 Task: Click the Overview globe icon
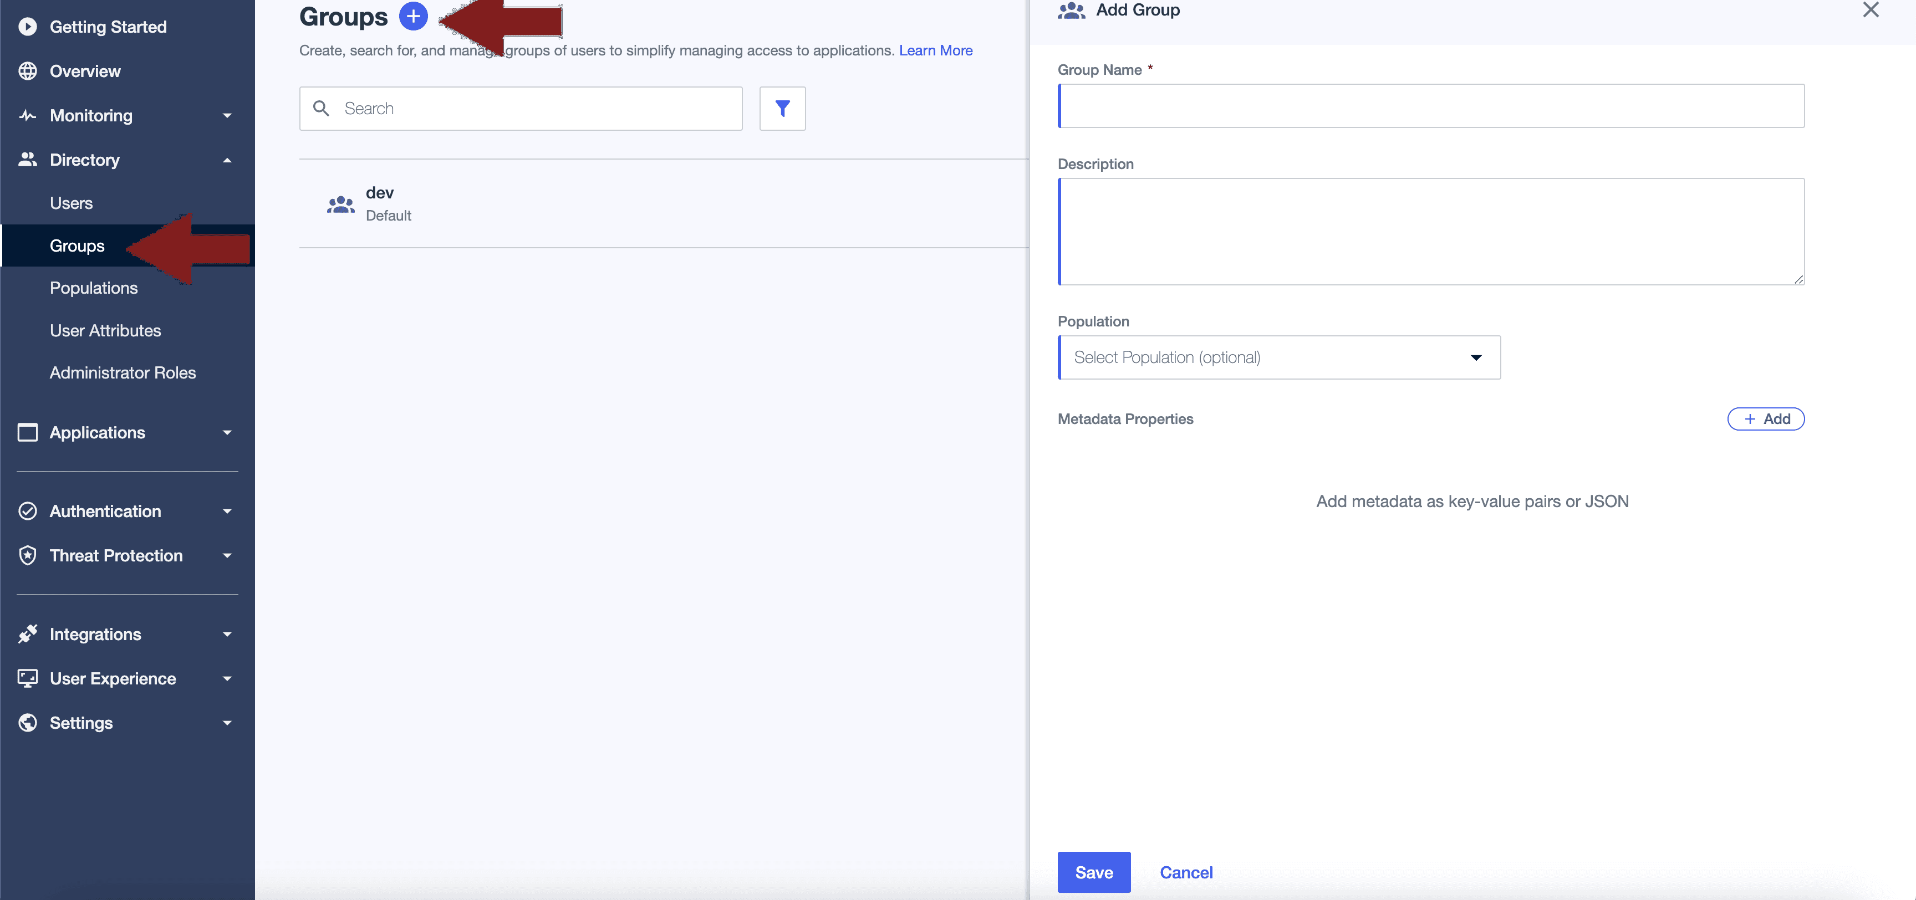(28, 71)
